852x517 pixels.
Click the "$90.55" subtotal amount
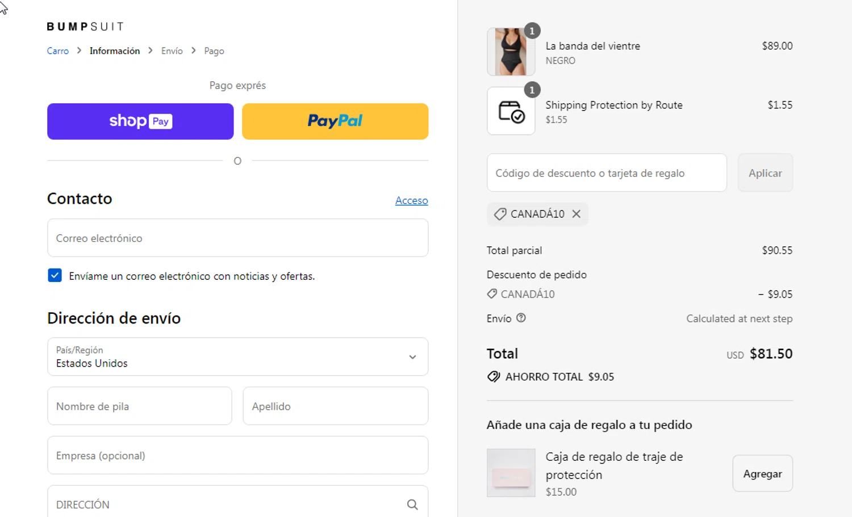pyautogui.click(x=777, y=250)
